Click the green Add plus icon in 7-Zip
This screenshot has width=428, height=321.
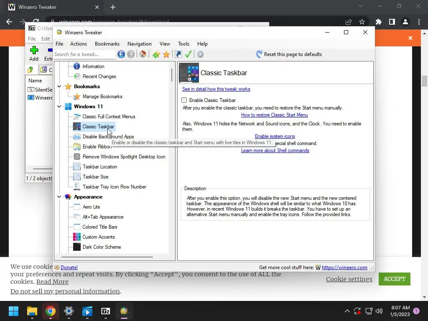(34, 50)
